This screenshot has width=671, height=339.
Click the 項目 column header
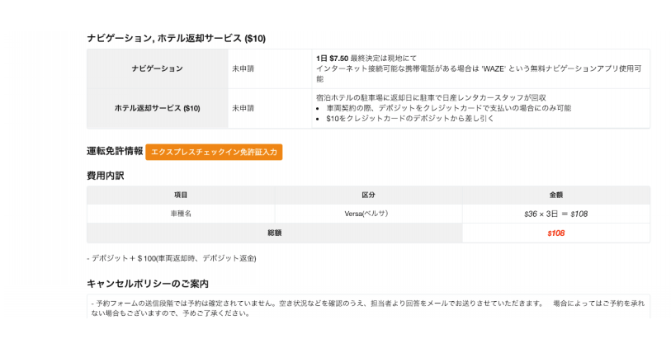(181, 195)
